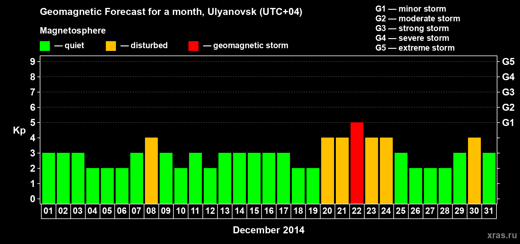Image resolution: width=520 pixels, height=244 pixels.
Task: Click the 'geomagnetic storm' legend label
Action: pos(251,45)
